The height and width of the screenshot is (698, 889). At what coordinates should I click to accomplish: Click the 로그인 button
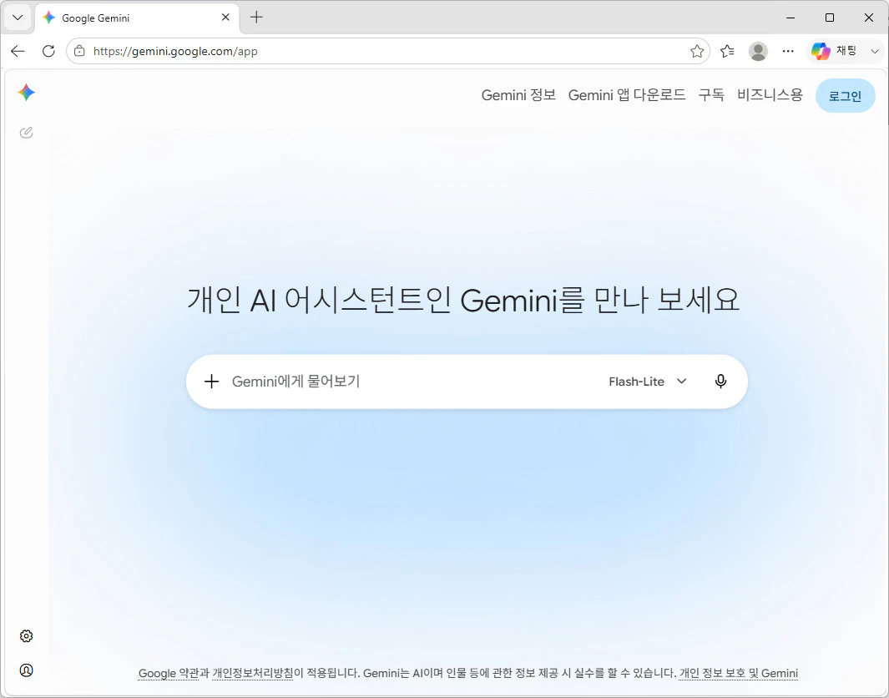click(x=845, y=96)
